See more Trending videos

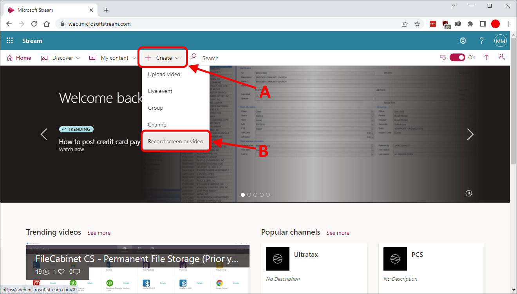[x=99, y=233]
